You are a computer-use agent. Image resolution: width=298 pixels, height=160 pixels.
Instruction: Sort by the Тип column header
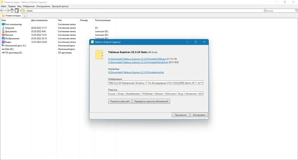pos(60,20)
